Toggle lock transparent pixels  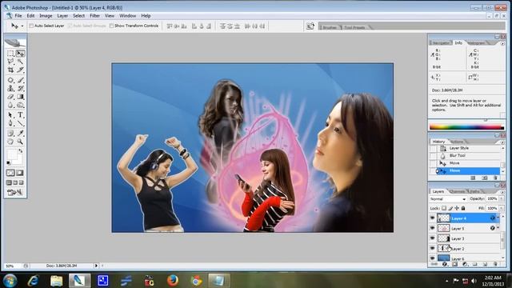click(x=444, y=208)
